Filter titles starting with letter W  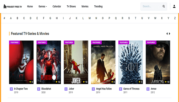pos(155,18)
